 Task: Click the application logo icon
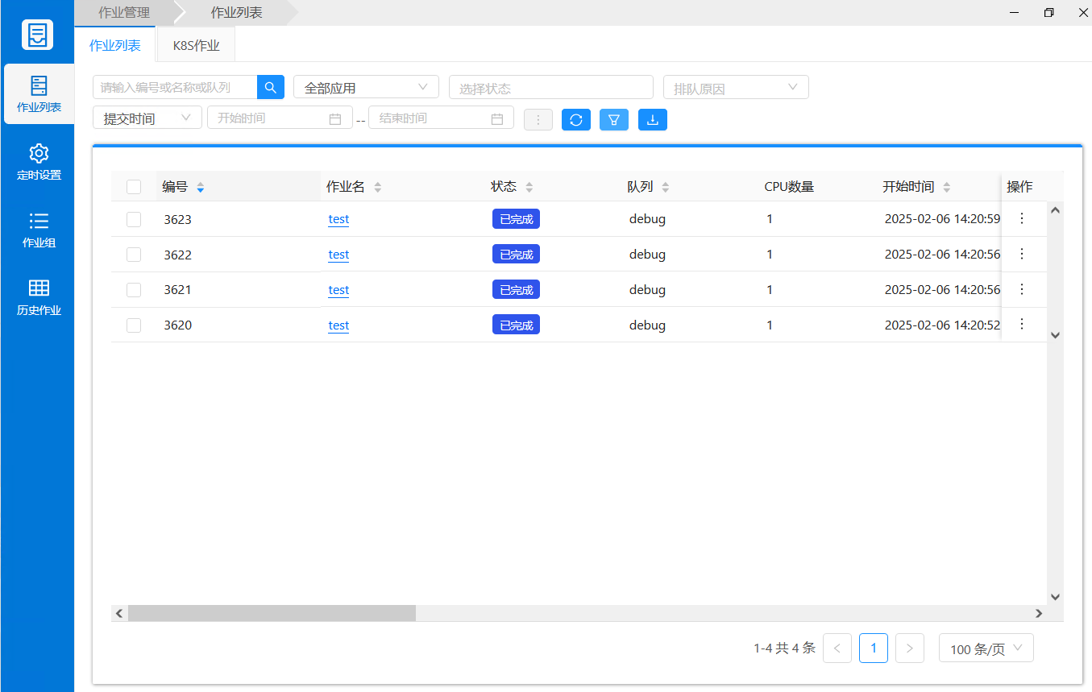[x=37, y=35]
